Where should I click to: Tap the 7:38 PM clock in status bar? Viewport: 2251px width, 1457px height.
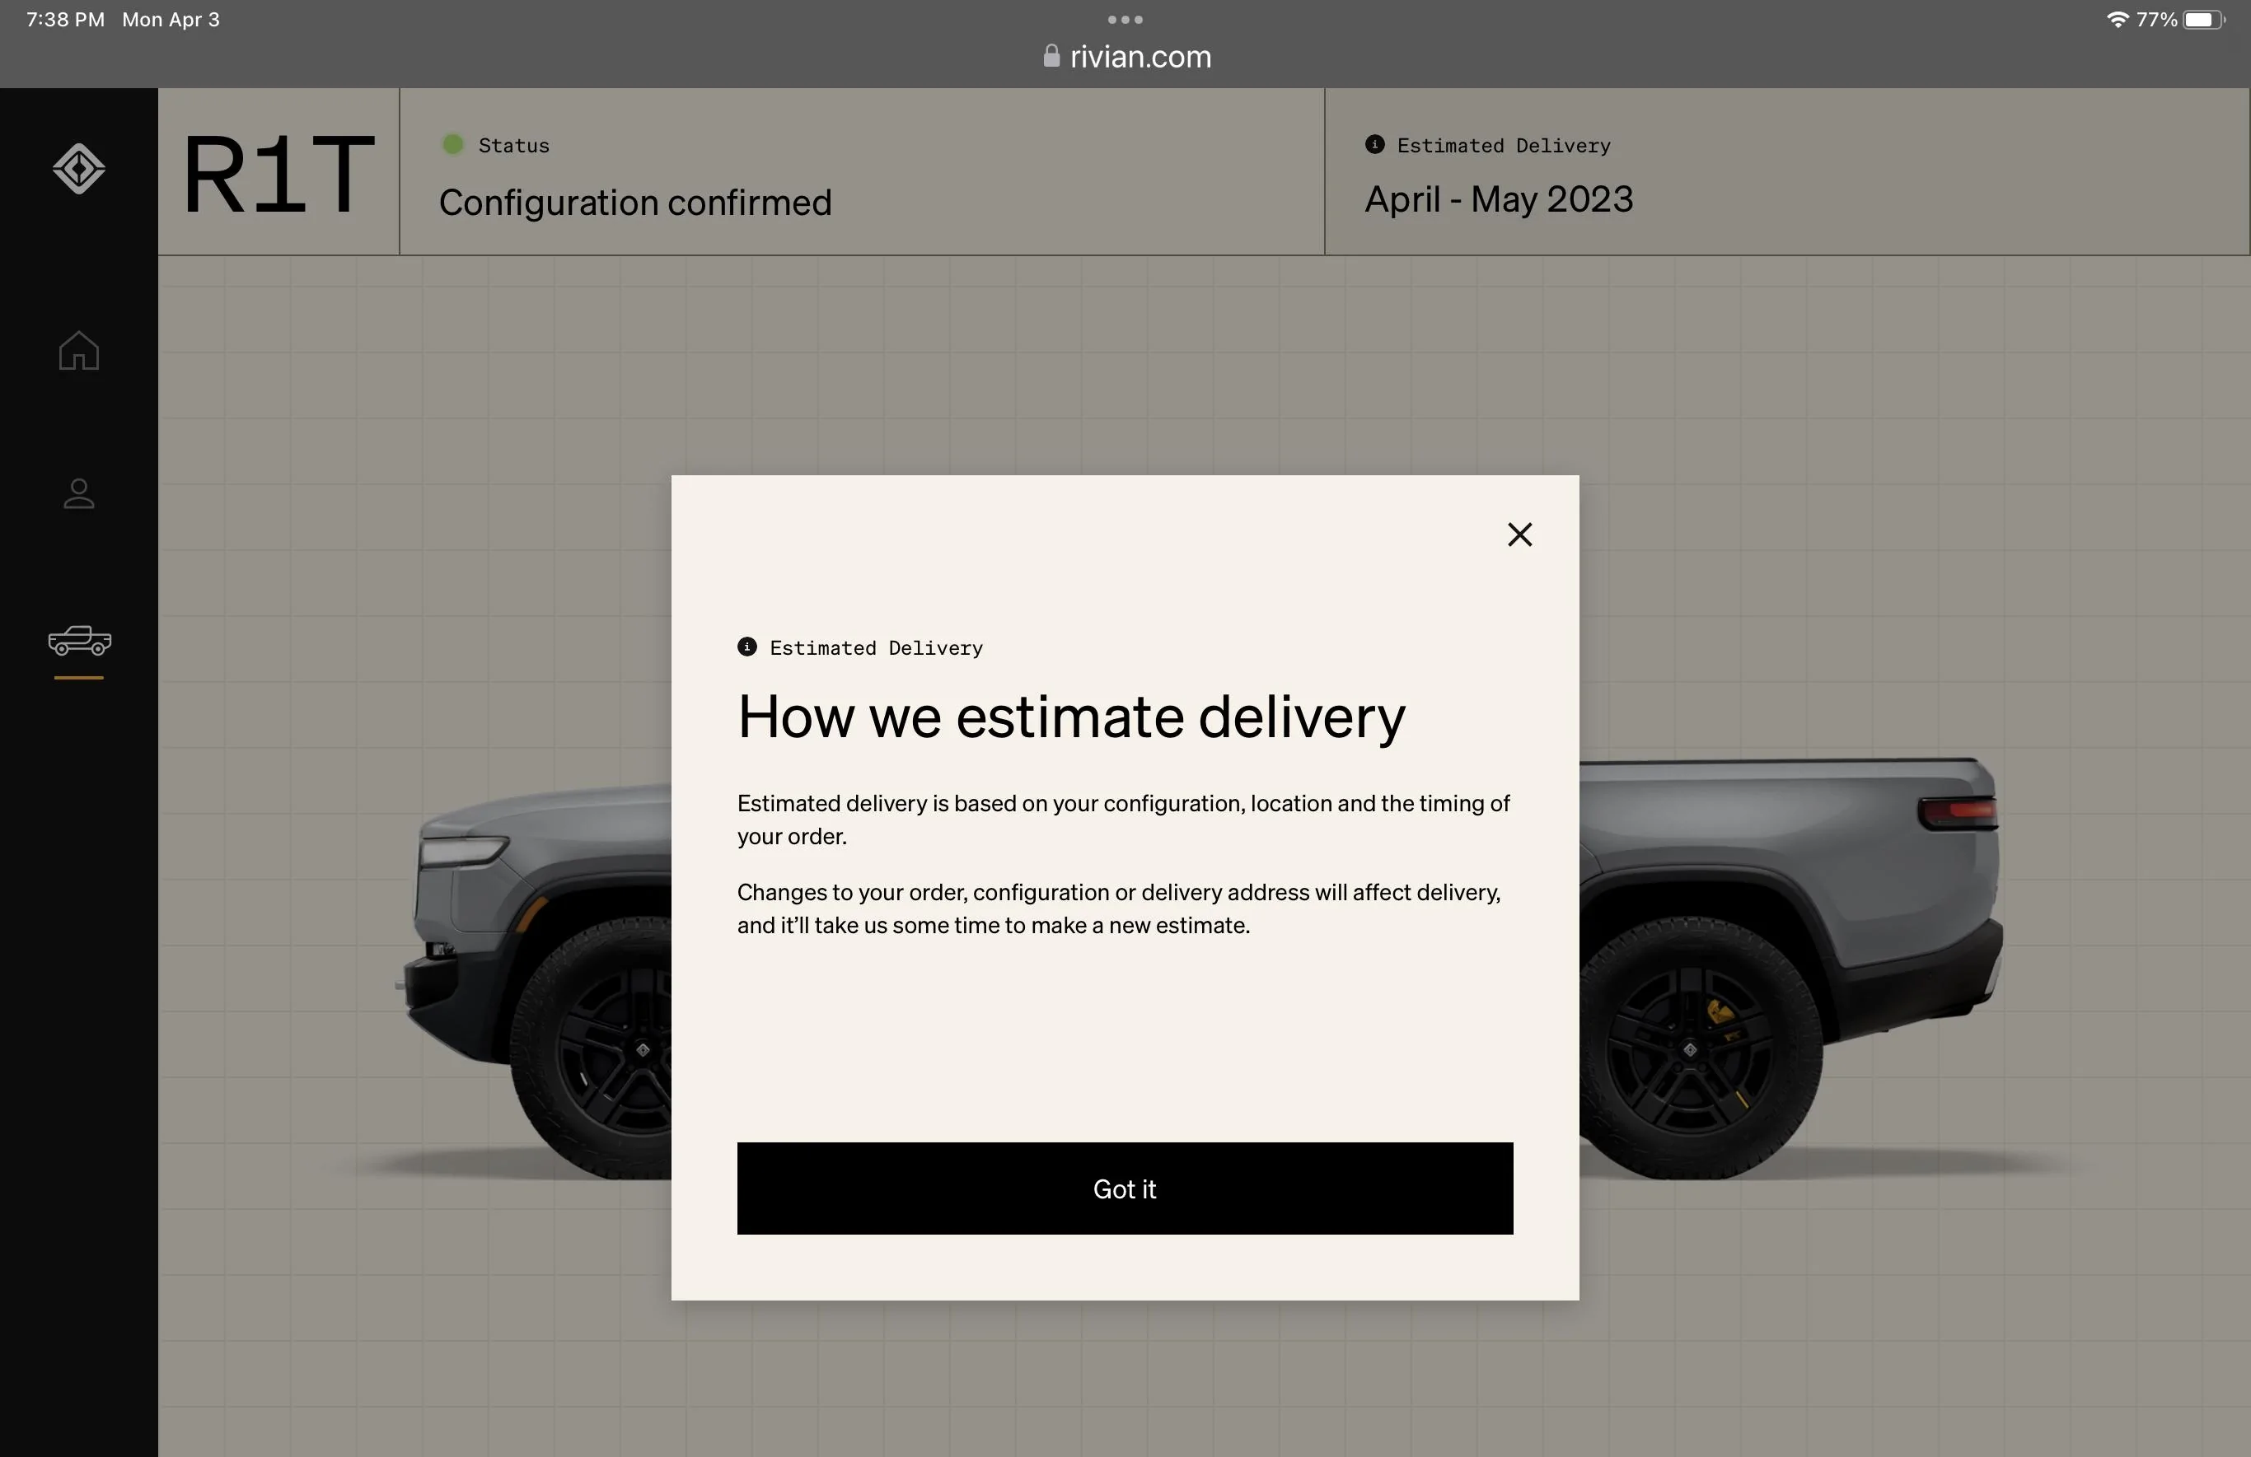click(65, 20)
